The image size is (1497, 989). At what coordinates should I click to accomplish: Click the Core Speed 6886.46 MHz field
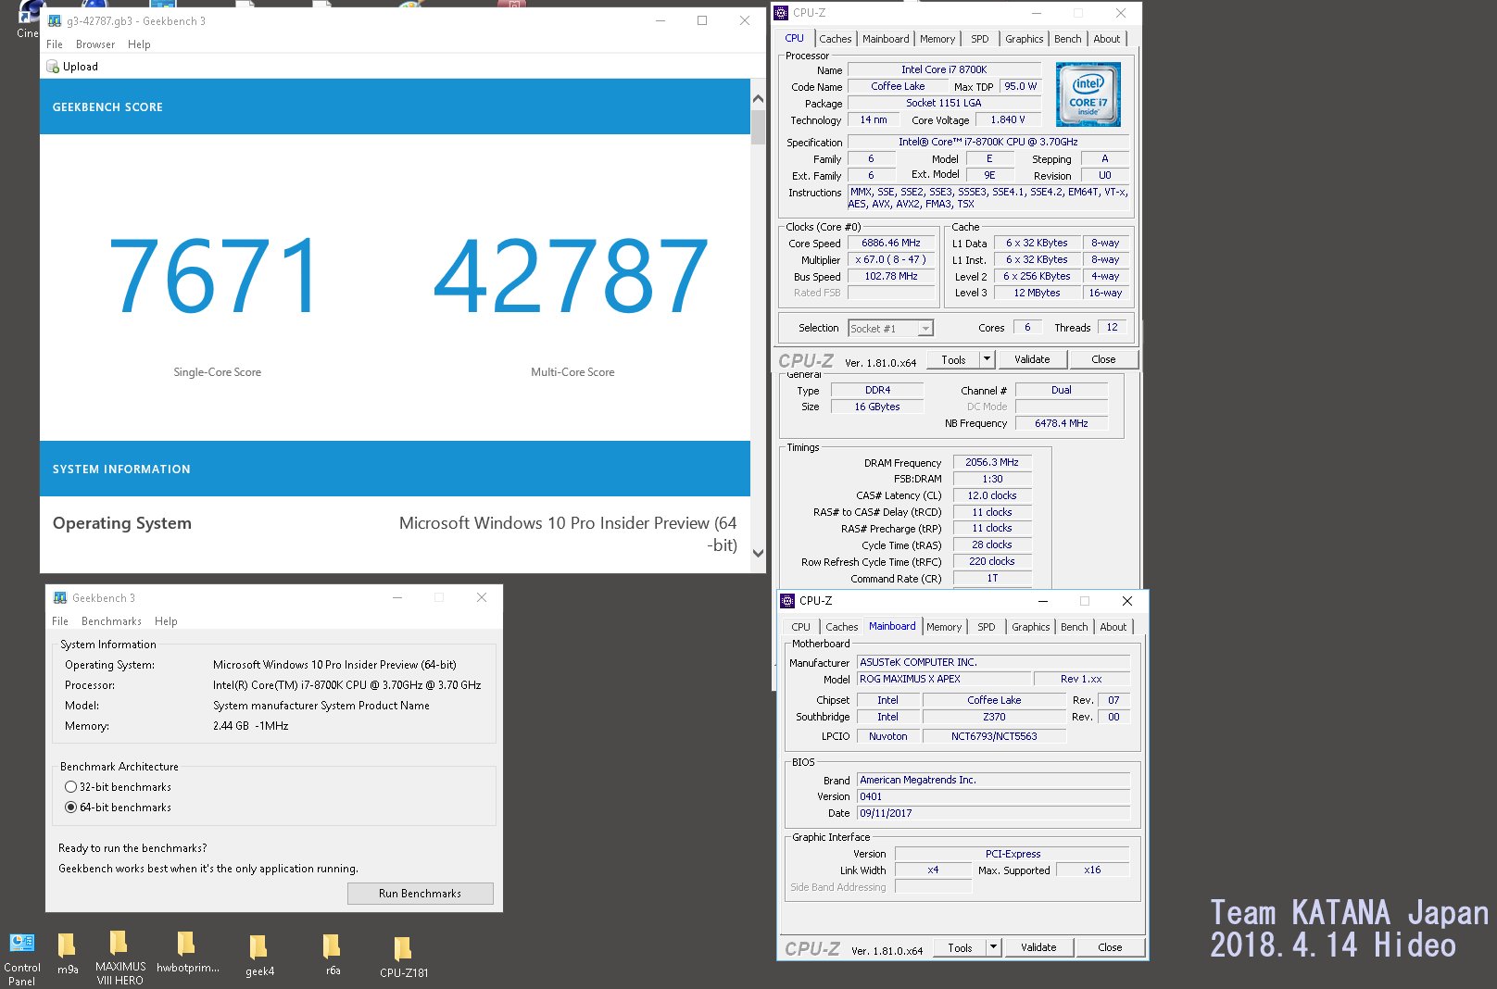click(891, 244)
